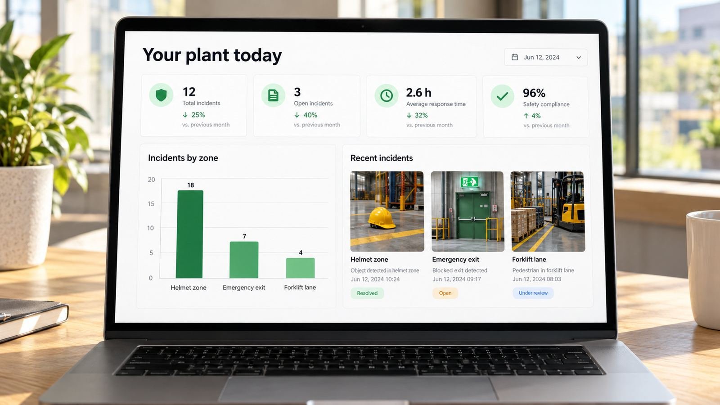Click the 'Recent incidents' heading

(x=382, y=158)
